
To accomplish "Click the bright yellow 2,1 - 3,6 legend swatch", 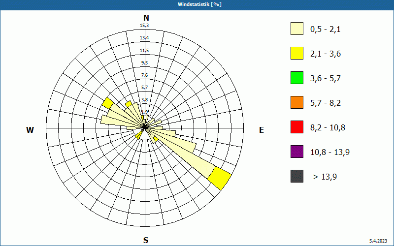I will pos(297,53).
